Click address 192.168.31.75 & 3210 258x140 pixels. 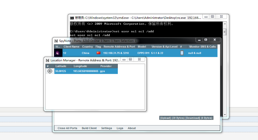pyautogui.click(x=116, y=53)
